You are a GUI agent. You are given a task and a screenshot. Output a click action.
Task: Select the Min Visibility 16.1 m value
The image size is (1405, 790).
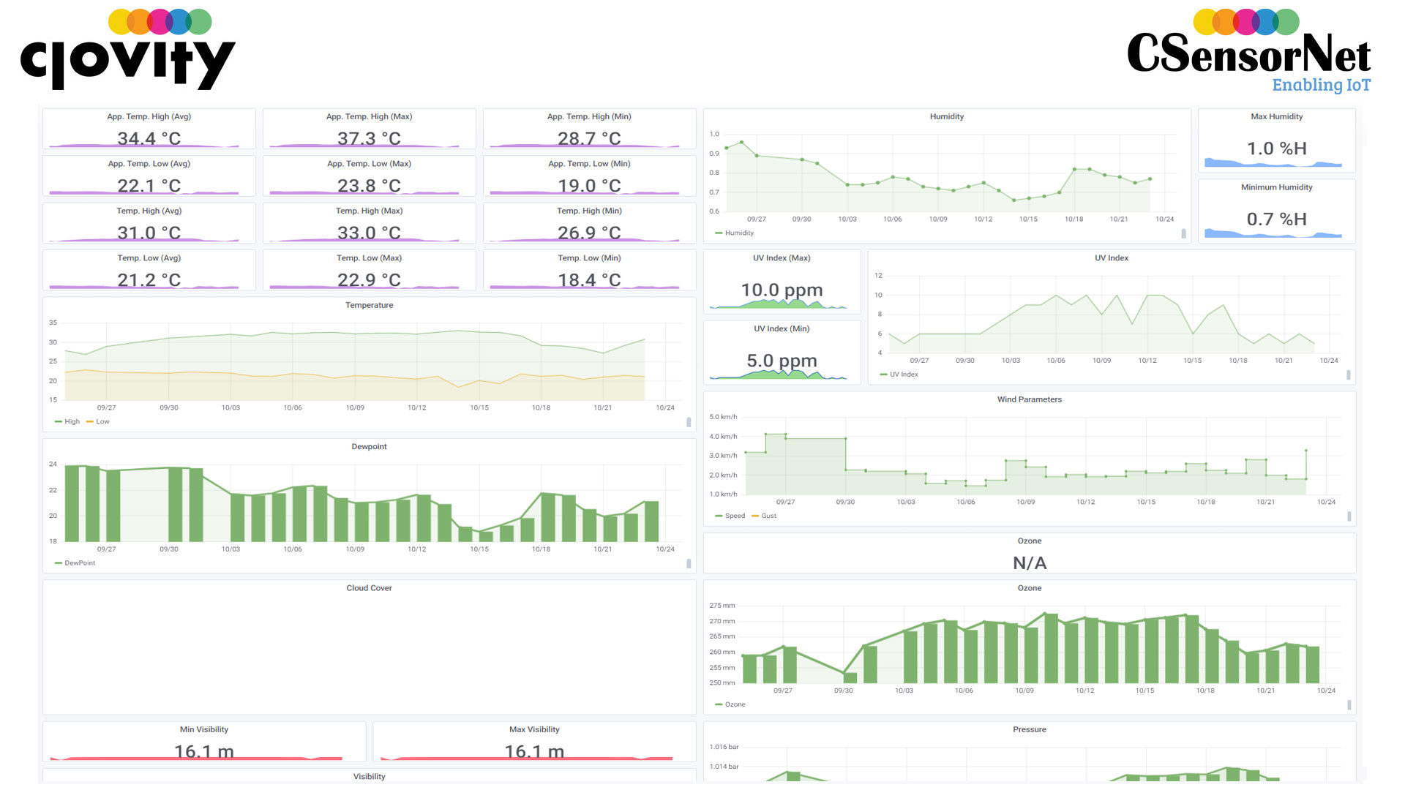point(204,751)
